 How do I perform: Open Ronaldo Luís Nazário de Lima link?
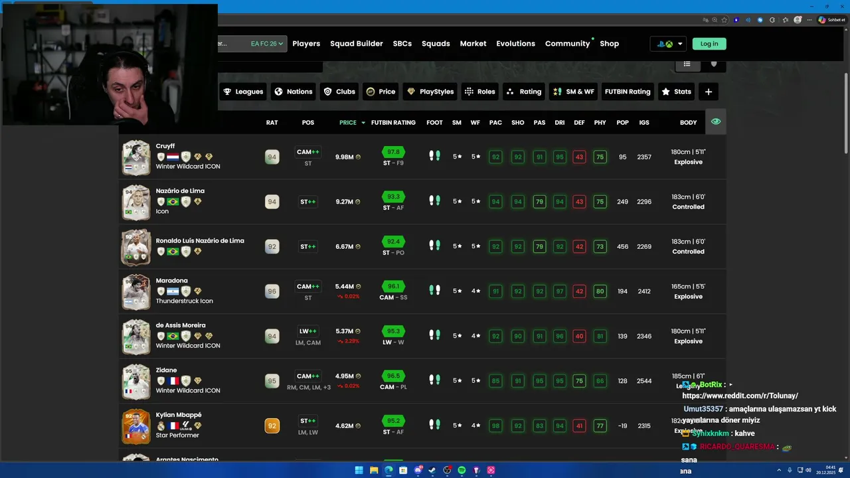[x=200, y=241]
